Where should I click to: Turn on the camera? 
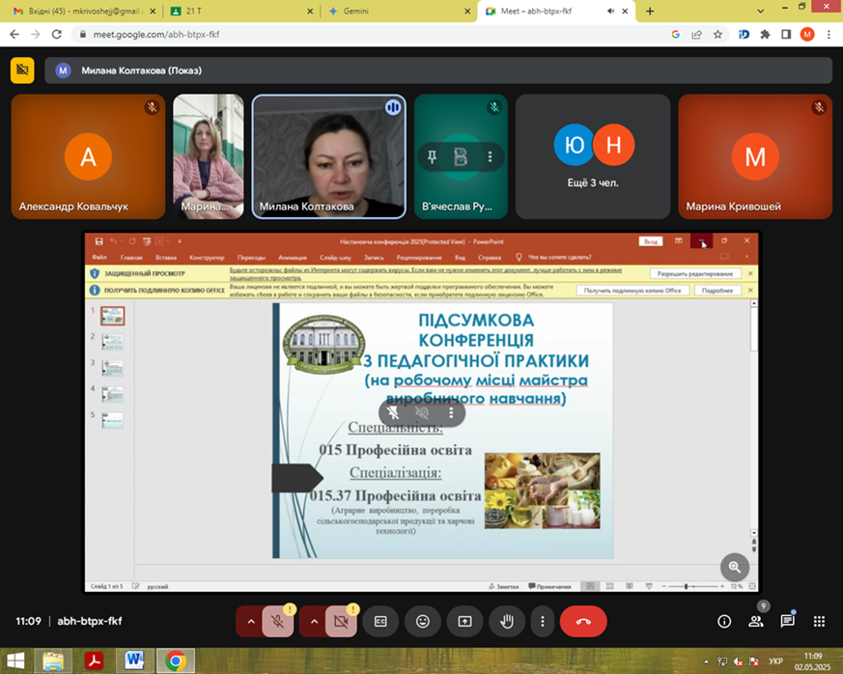point(341,621)
